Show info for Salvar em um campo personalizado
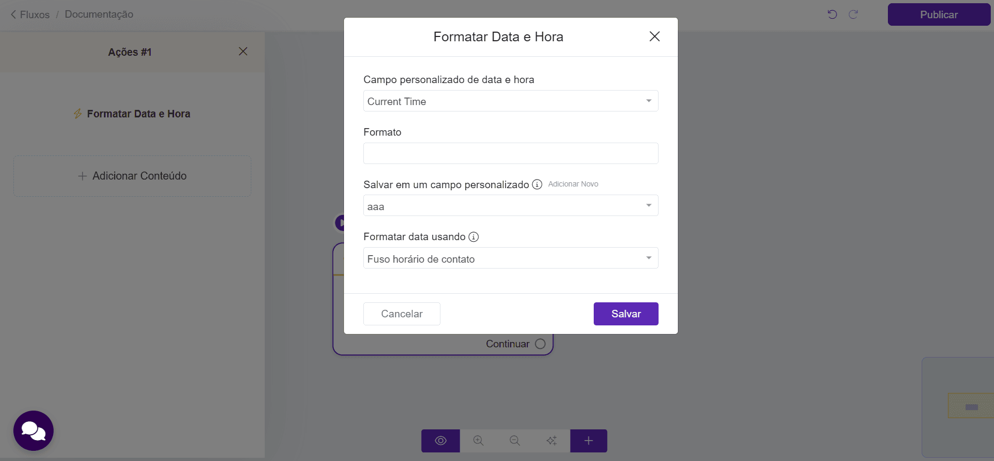This screenshot has width=994, height=461. 537,184
